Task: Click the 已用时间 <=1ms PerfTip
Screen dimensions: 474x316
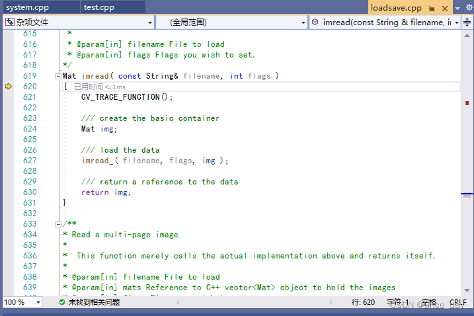Action: click(x=100, y=87)
